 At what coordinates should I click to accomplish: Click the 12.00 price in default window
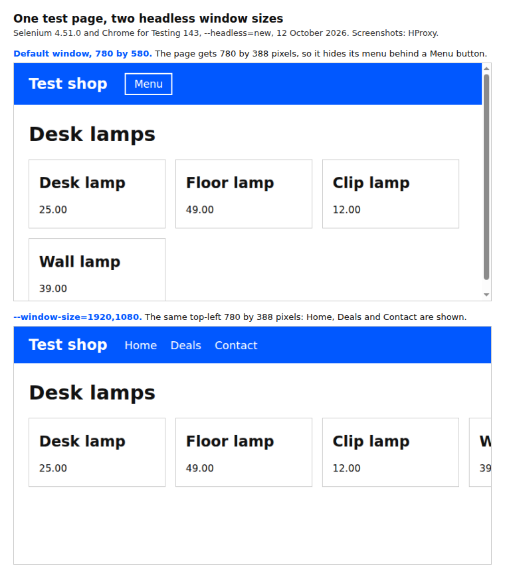[x=347, y=210]
